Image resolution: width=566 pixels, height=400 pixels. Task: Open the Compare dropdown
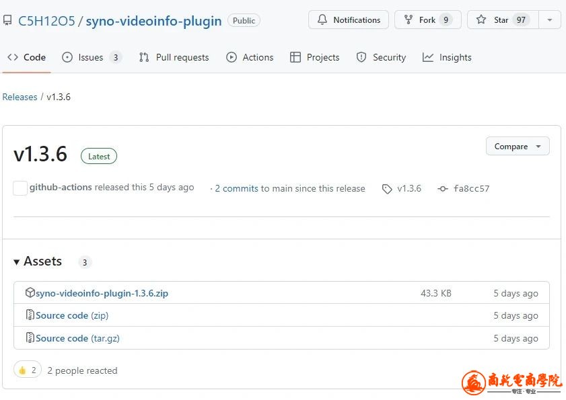(x=518, y=146)
